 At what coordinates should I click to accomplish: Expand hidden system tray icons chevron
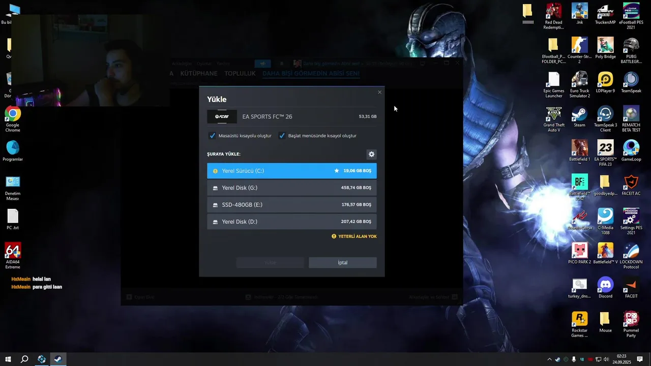tap(549, 359)
